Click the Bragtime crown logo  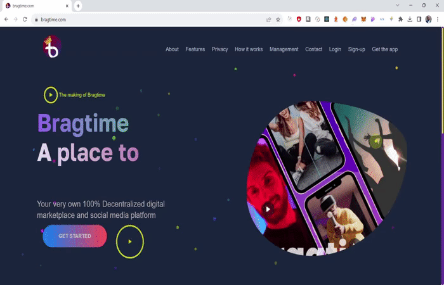(52, 47)
